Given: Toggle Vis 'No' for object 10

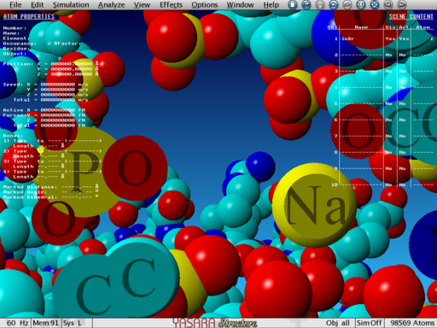Looking at the screenshot, I should point(388,184).
